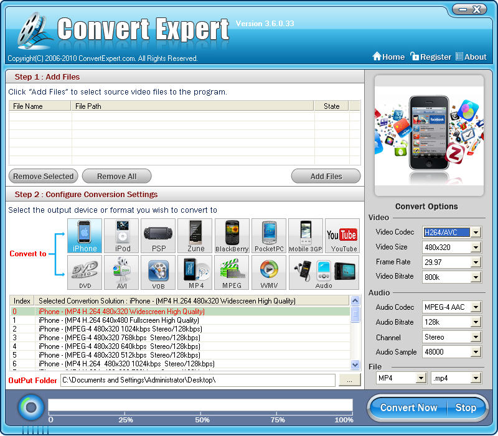Choose the iPod conversion icon
498x436 pixels.
pos(121,236)
